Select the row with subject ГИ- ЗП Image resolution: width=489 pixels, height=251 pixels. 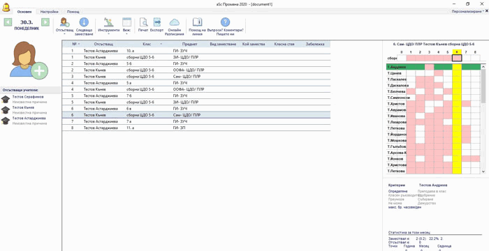click(x=196, y=128)
